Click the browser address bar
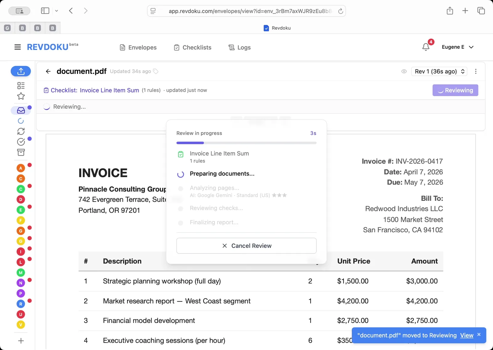493x350 pixels. click(246, 11)
